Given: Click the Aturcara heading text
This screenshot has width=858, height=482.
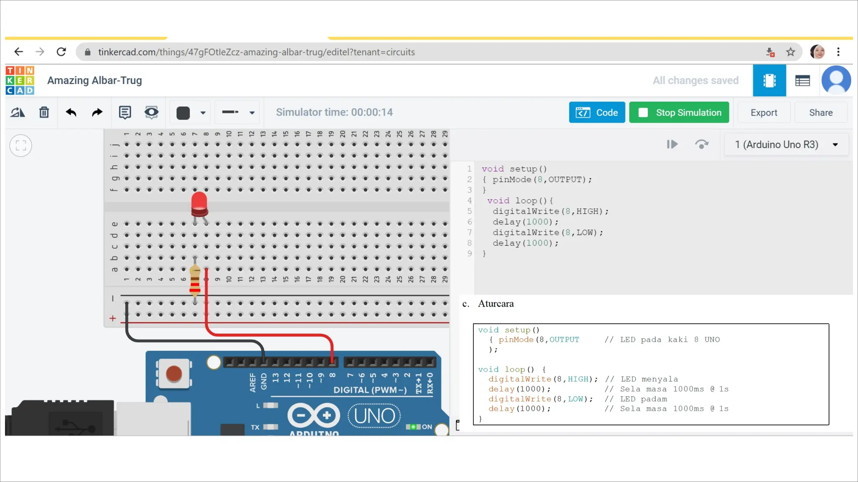Looking at the screenshot, I should [496, 304].
